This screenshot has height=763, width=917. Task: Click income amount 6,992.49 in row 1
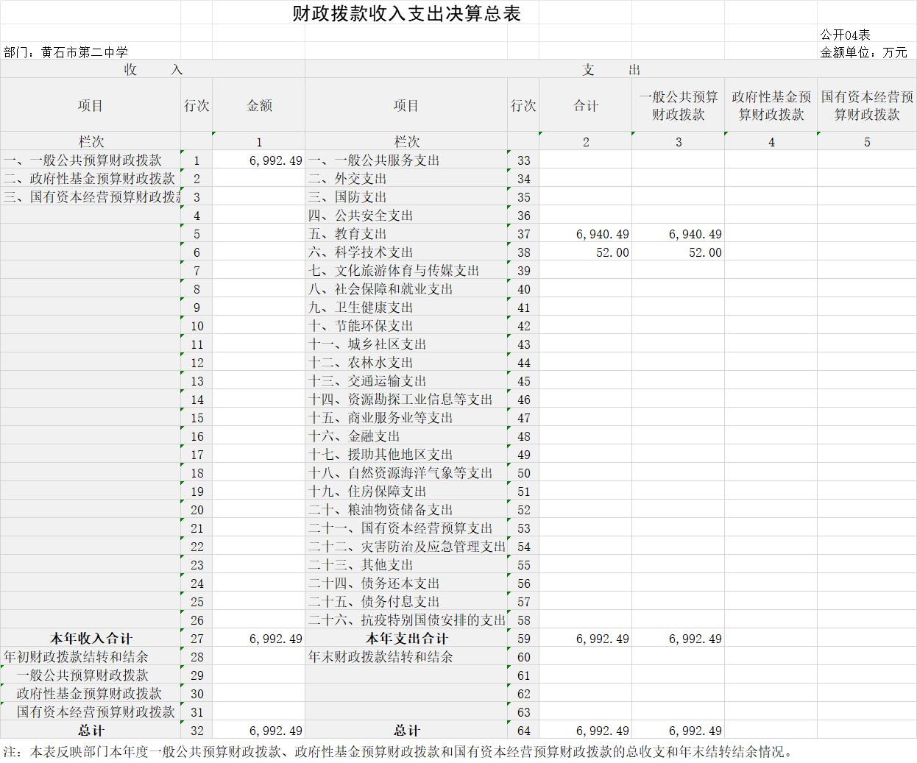click(x=275, y=160)
